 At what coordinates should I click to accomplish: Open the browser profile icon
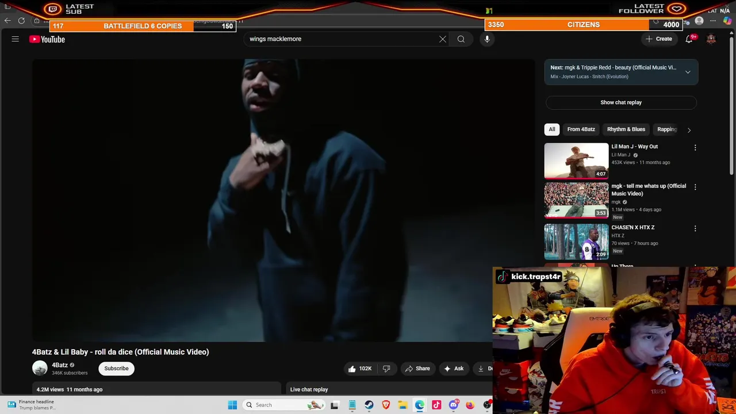(x=699, y=21)
